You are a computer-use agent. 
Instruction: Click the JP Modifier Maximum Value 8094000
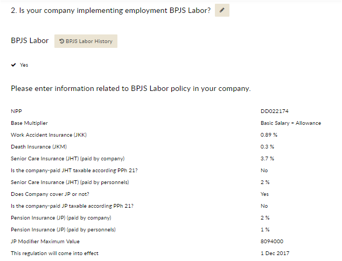[272, 242]
